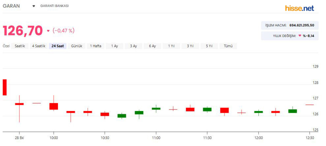Click the 12:00 time axis label
326x146 pixels.
(x=258, y=138)
